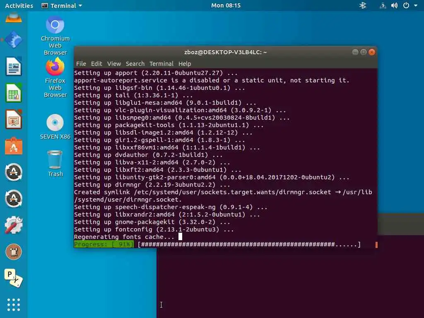Image resolution: width=424 pixels, height=318 pixels.
Task: Expand the system menu arrow
Action: [416, 5]
